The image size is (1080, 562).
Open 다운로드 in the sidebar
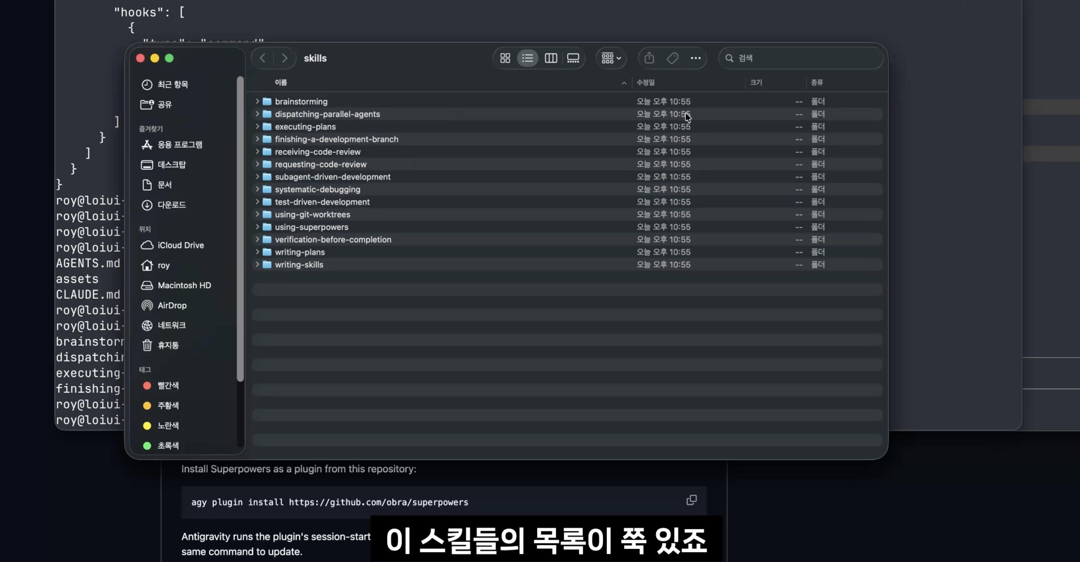click(x=164, y=205)
